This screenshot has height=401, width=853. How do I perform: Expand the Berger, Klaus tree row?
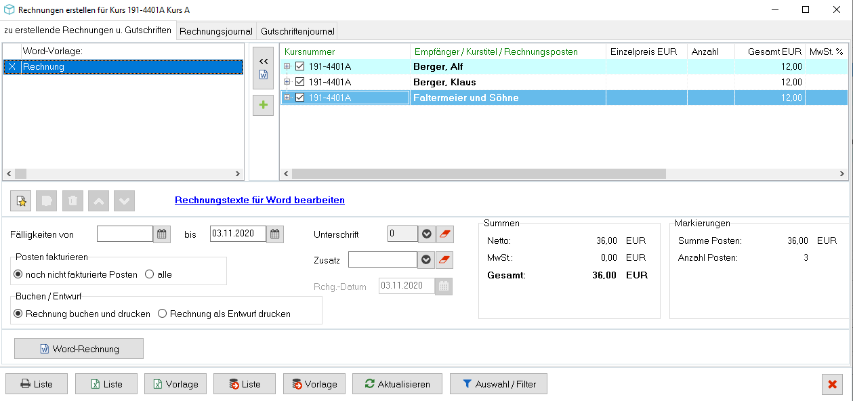(x=287, y=82)
